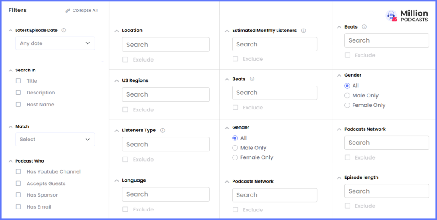Click info icon next to Latest Episode Date
Image resolution: width=437 pixels, height=220 pixels.
tap(64, 30)
